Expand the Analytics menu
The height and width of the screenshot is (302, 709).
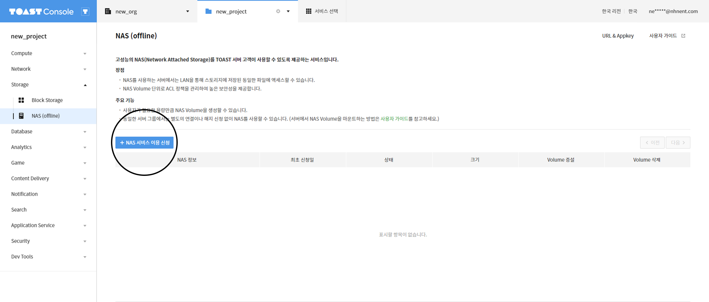tap(48, 147)
